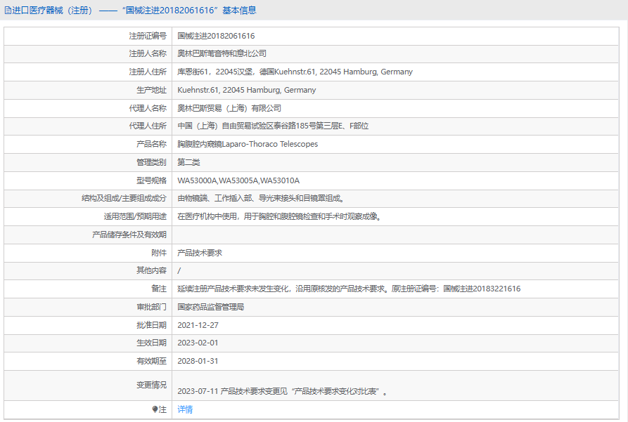
Task: Click the 生产地址 label
Action: (151, 90)
